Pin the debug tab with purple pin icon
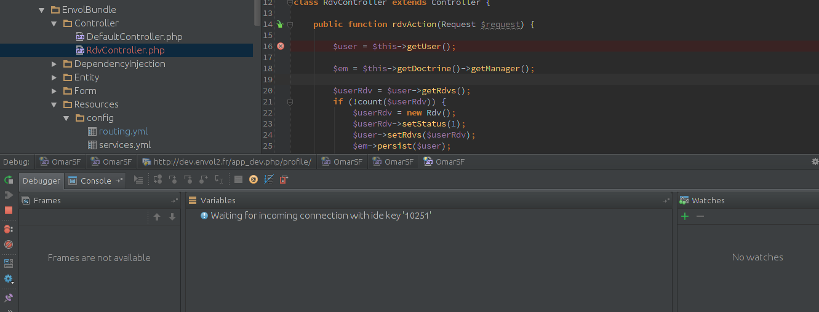Viewport: 819px width, 312px height. coord(9,297)
